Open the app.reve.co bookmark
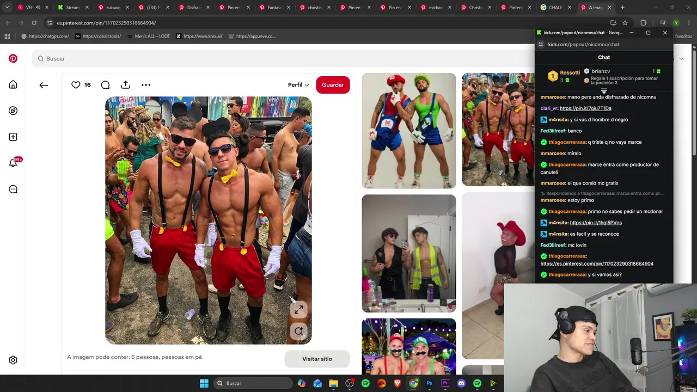This screenshot has width=697, height=392. pos(252,36)
